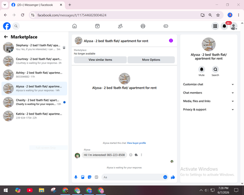Open more options dots on Alyssa's message

(x=142, y=155)
